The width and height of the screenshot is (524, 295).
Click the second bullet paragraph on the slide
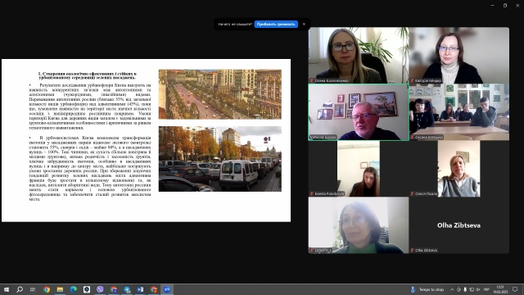point(90,168)
